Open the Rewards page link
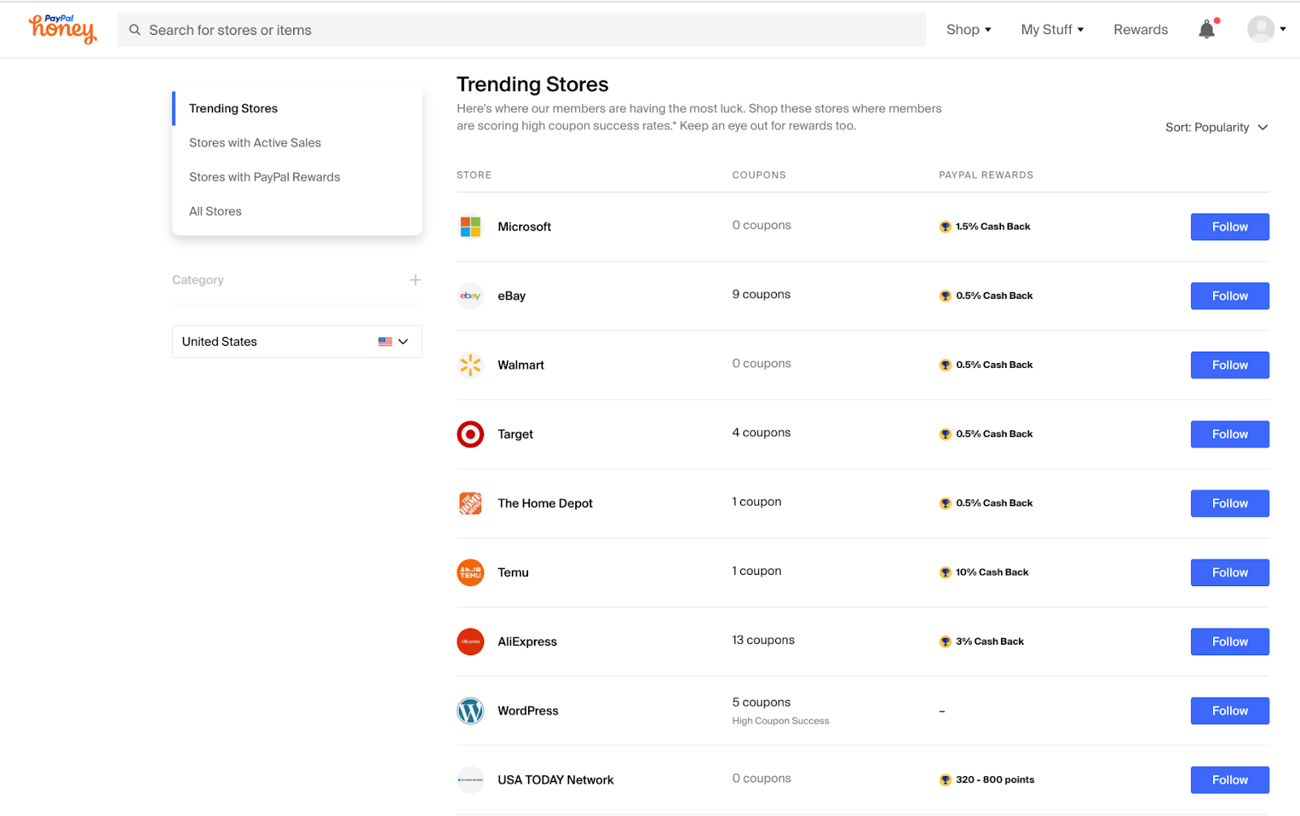The width and height of the screenshot is (1300, 816). tap(1140, 30)
